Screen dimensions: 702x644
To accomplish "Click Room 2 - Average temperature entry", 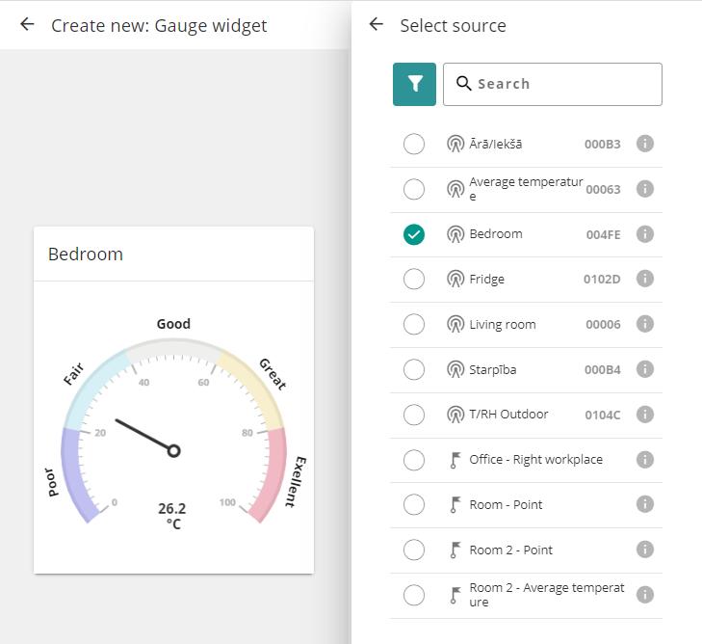I will [546, 595].
